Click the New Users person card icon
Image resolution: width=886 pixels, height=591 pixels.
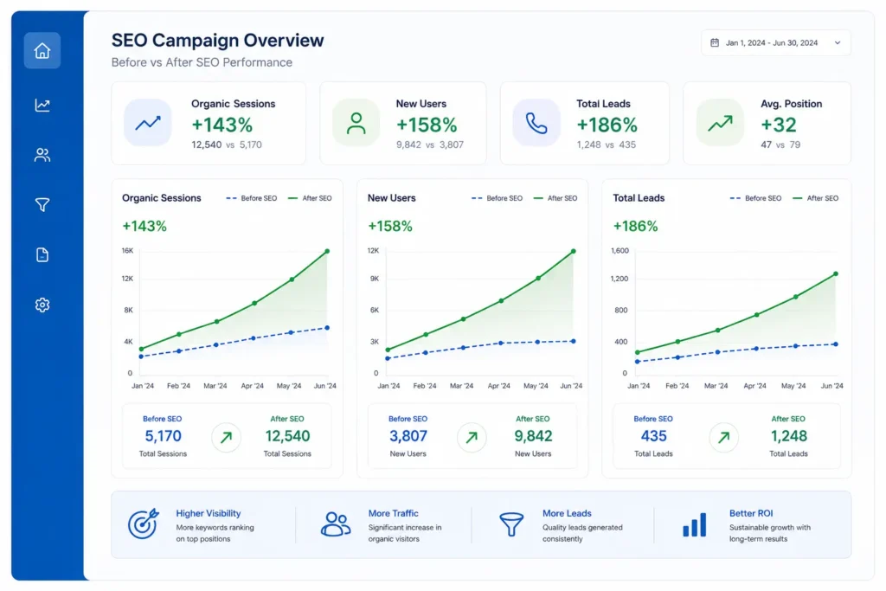tap(356, 123)
